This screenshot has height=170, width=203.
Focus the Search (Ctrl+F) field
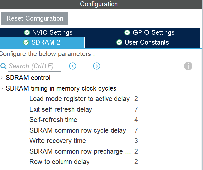click(34, 66)
